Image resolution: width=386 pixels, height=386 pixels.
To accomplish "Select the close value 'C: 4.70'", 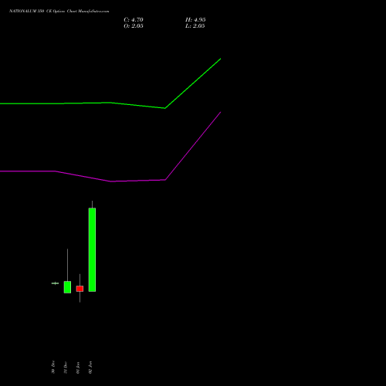I will coord(134,20).
